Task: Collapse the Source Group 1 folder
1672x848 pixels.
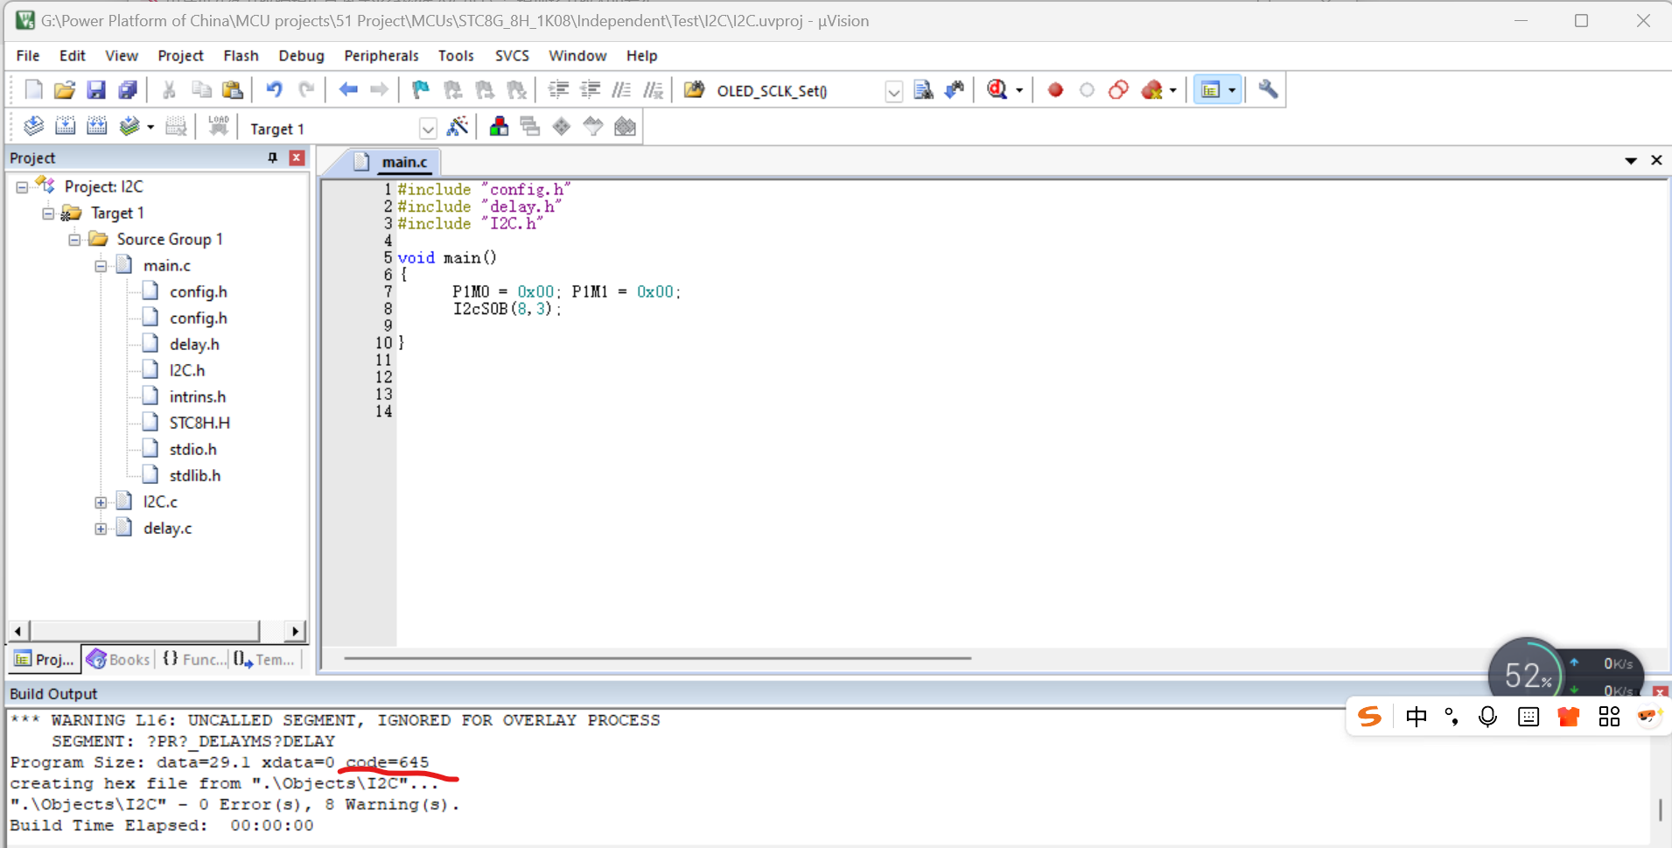Action: tap(74, 240)
